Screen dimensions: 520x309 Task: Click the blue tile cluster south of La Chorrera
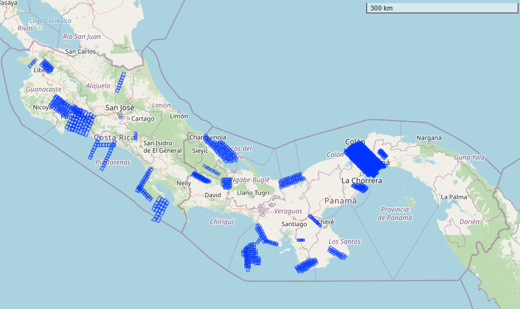[x=360, y=188]
